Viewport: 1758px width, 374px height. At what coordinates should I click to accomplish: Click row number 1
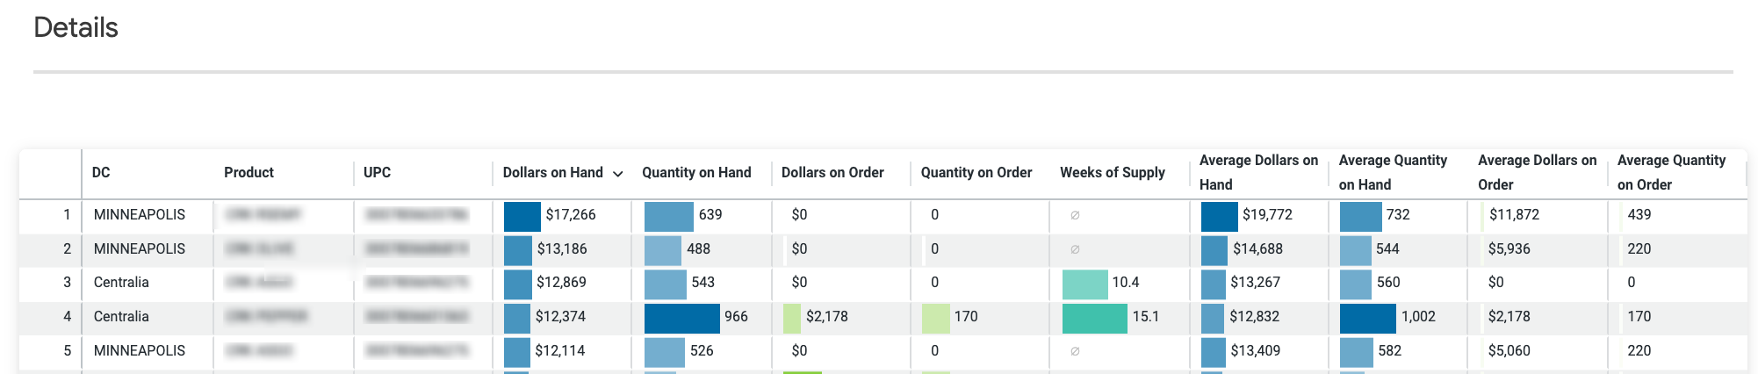pyautogui.click(x=67, y=214)
